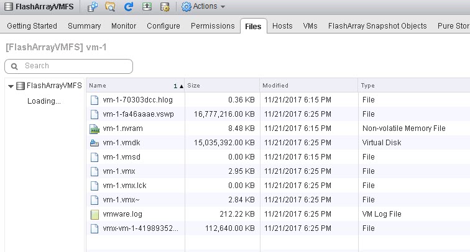Click the browse files magnifier folder icon
Screen dimensions: 470x252
[110, 7]
